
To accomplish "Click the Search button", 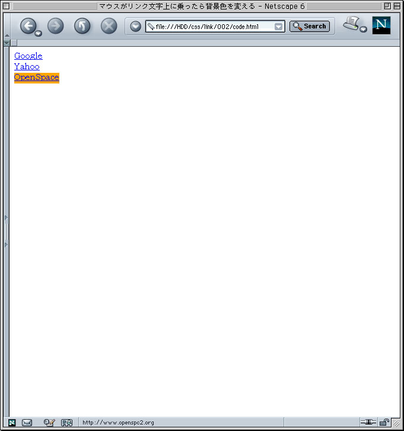I will click(x=310, y=27).
